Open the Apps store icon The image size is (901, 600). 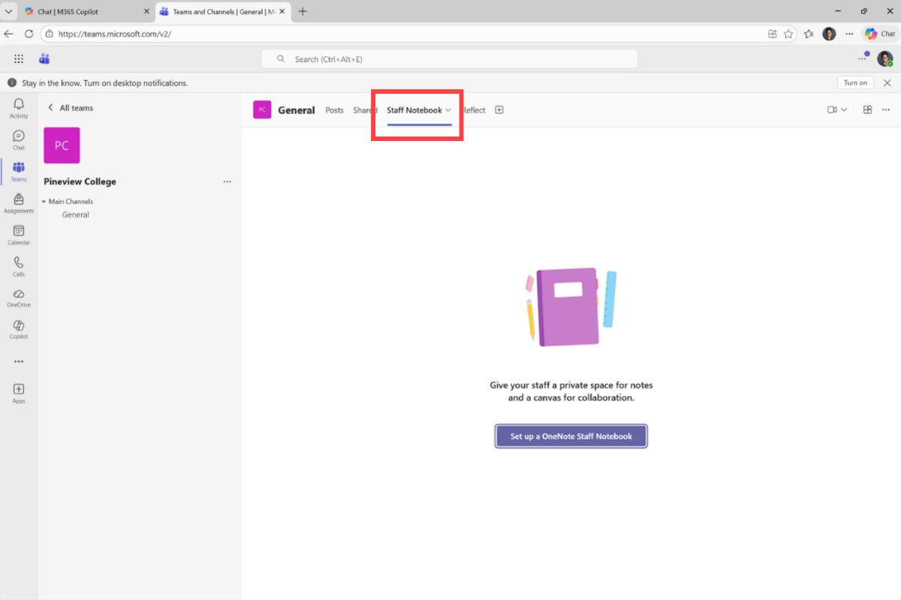[19, 394]
